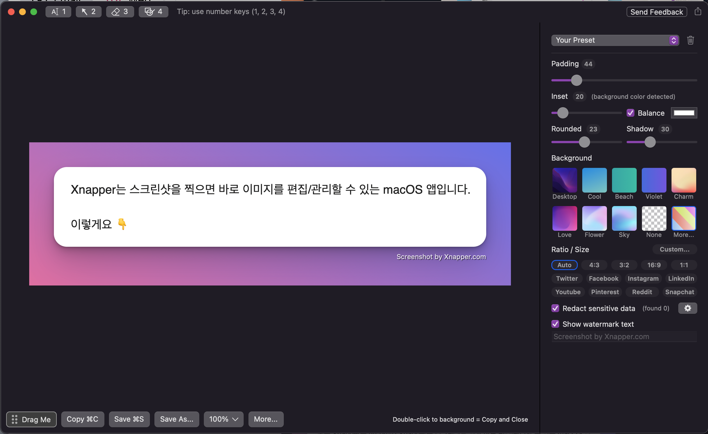Select the Instagram size preset
Viewport: 708px width, 434px height.
pyautogui.click(x=643, y=278)
